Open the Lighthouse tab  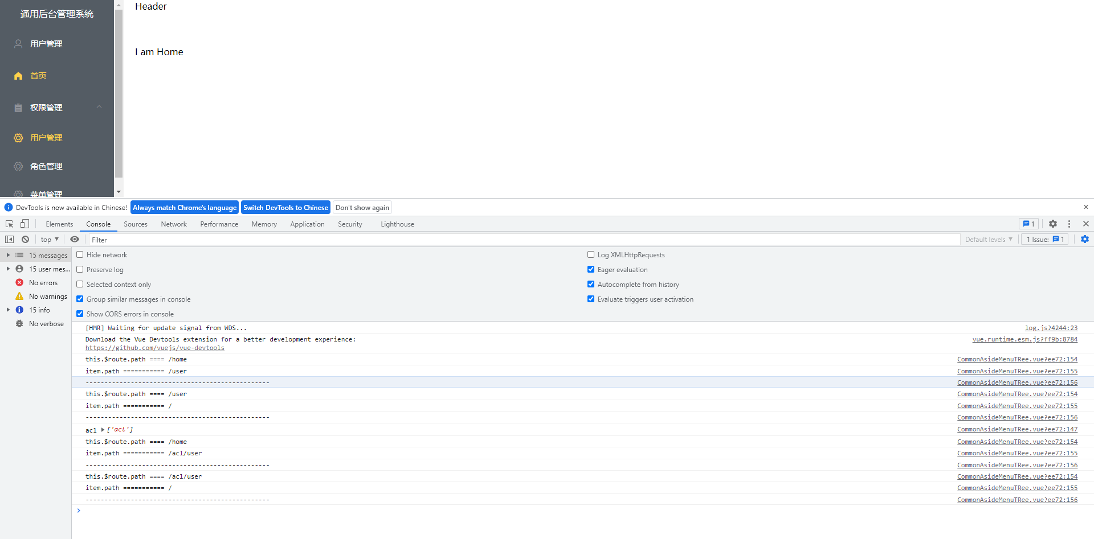pyautogui.click(x=397, y=224)
